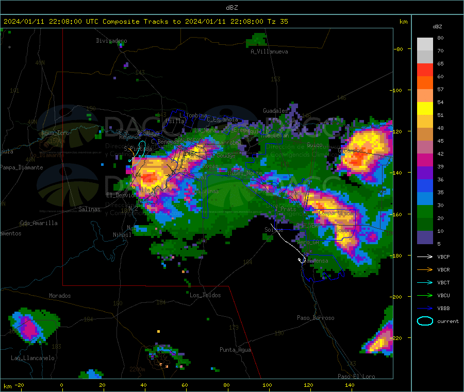This screenshot has width=464, height=392.
Task: Pick the gray 65-70 dBZ swatch
Action: [425, 57]
